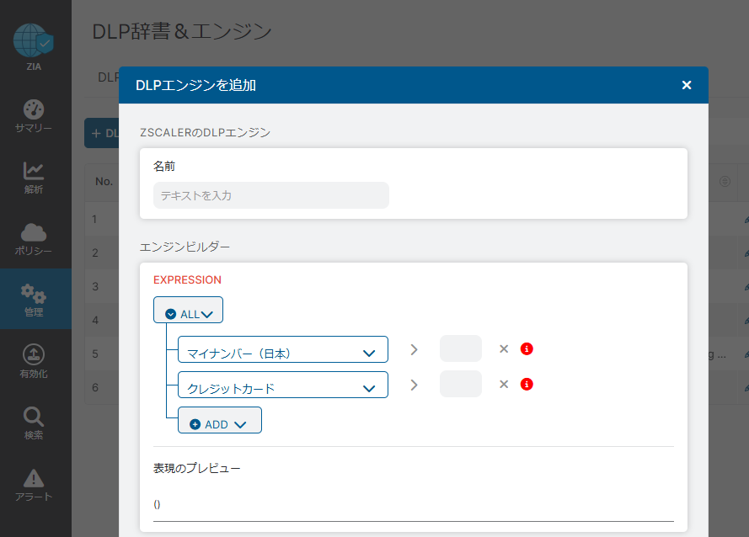Open the サマリー dashboard in sidebar
This screenshot has width=749, height=537.
pyautogui.click(x=34, y=116)
